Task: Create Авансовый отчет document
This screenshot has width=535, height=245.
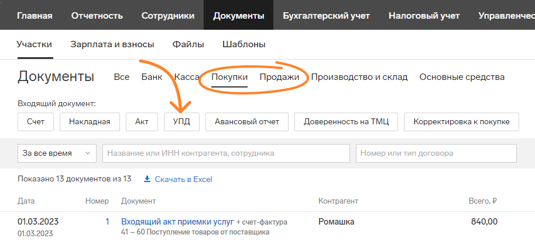Action: (x=247, y=122)
